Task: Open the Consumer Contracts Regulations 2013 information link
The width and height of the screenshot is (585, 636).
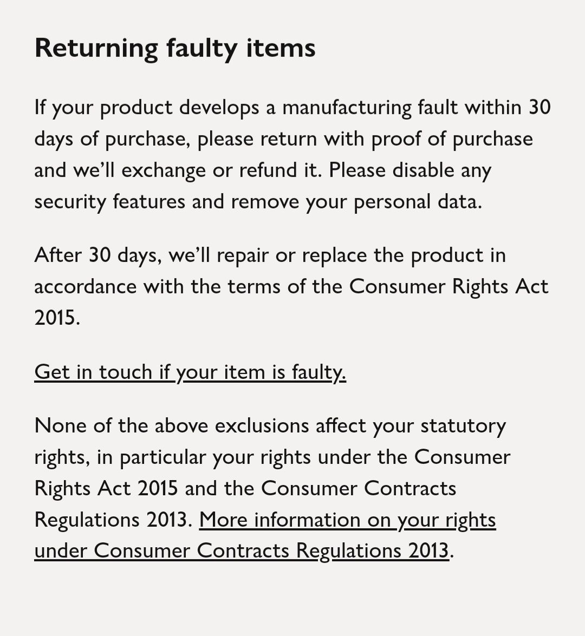Action: tap(347, 520)
